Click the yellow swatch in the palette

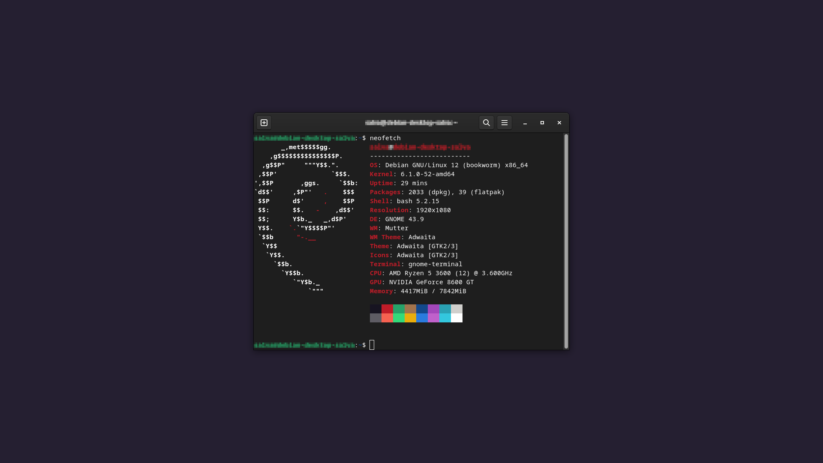click(x=410, y=318)
